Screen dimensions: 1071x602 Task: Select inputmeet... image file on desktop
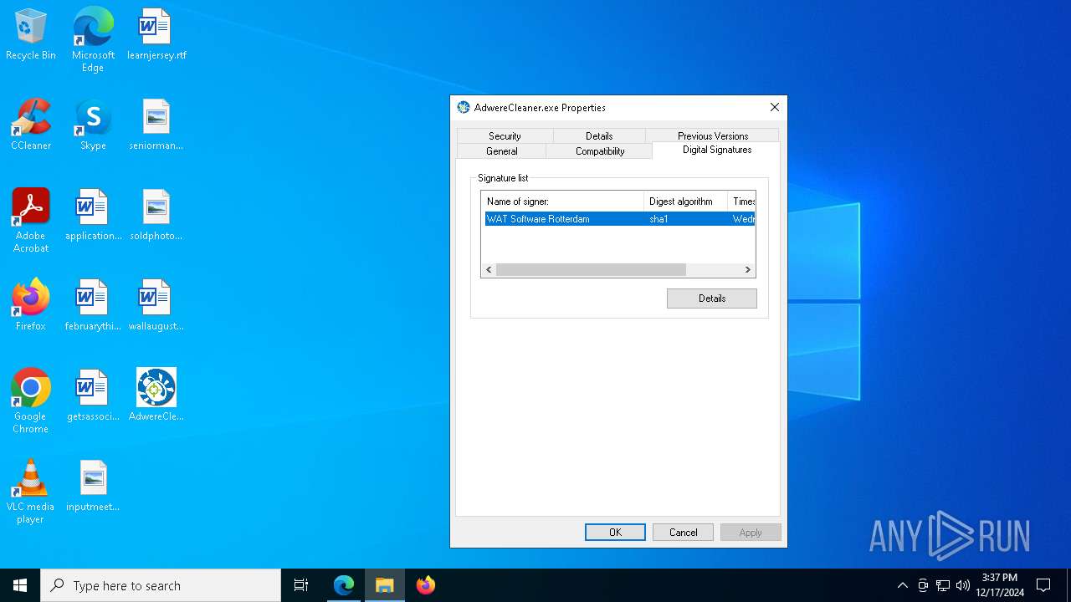[93, 486]
